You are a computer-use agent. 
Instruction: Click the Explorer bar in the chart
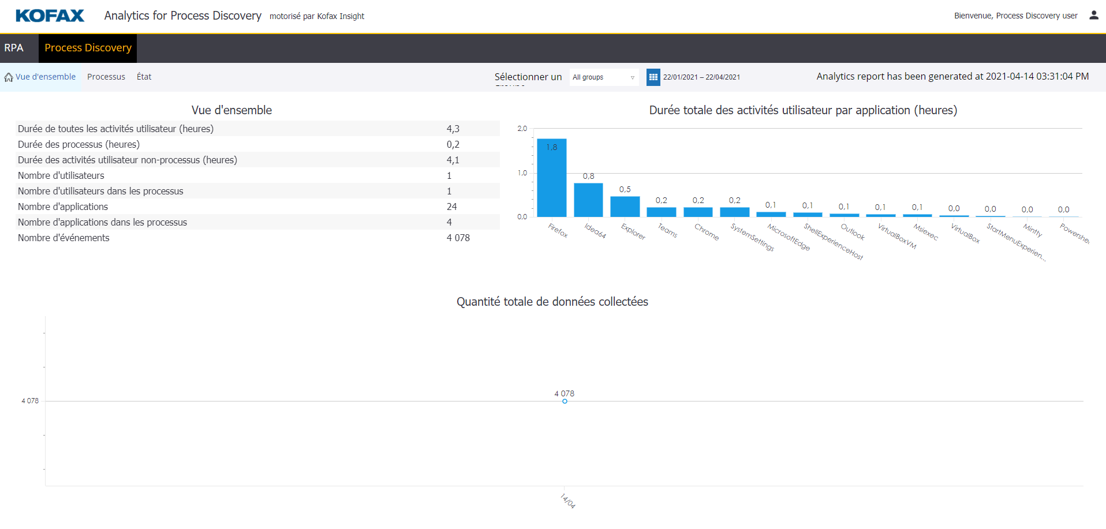pos(626,207)
